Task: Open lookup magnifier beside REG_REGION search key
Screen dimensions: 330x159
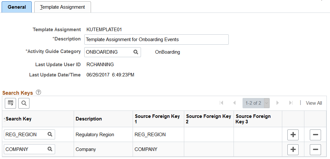Action: (50, 135)
